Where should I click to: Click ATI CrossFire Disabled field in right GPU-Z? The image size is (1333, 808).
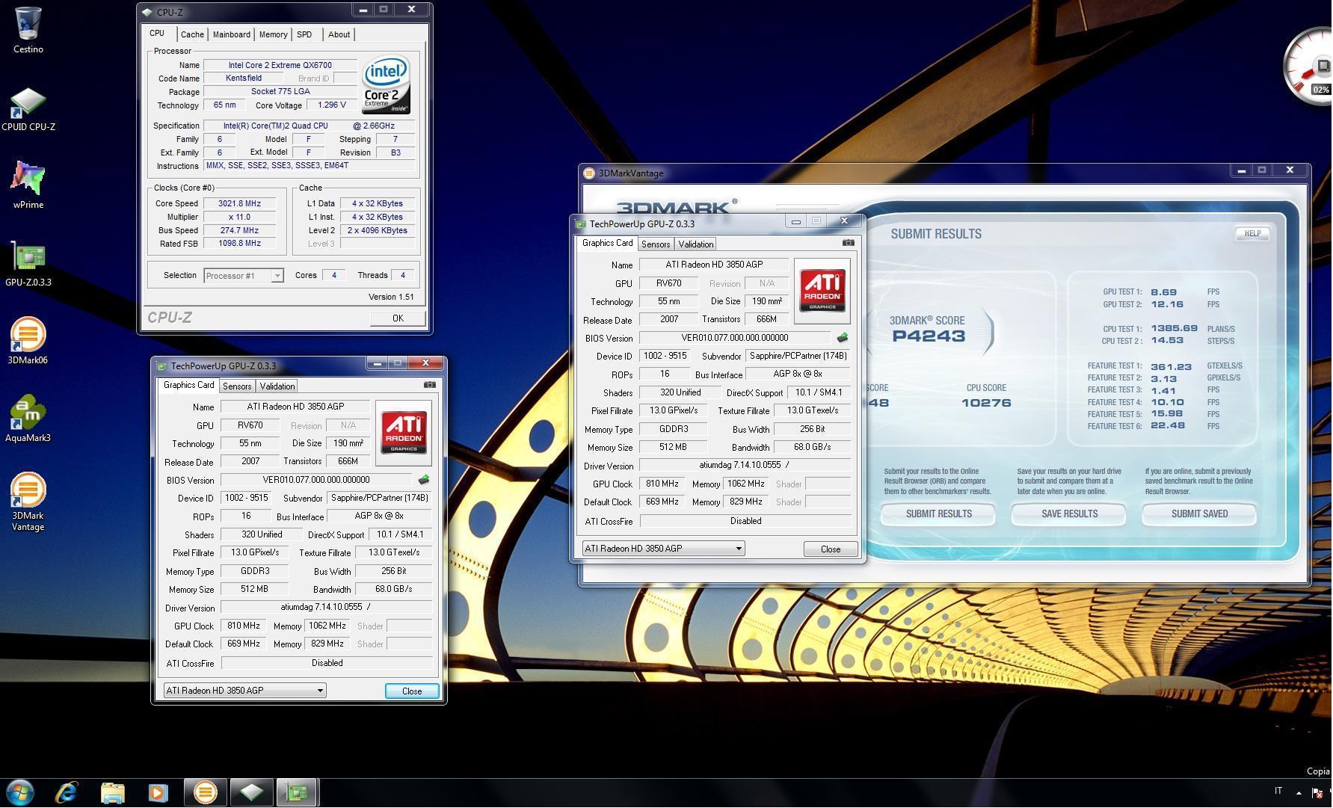(x=745, y=521)
